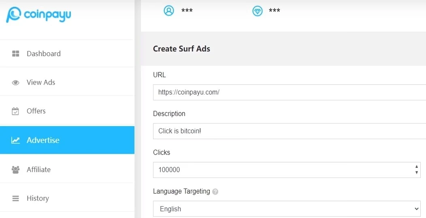The width and height of the screenshot is (426, 218).
Task: Increase Clicks with the up arrow
Action: [417, 167]
